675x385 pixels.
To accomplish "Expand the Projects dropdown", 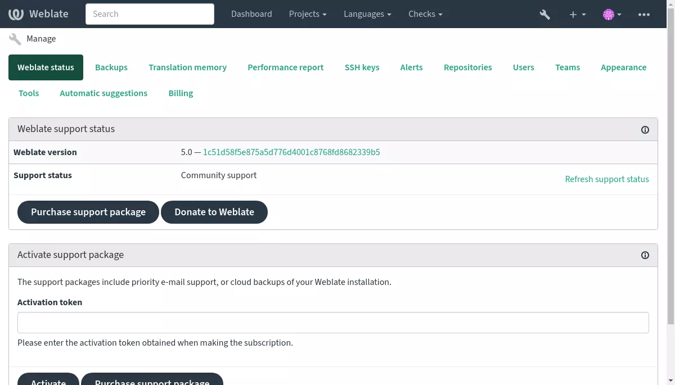I will (308, 14).
